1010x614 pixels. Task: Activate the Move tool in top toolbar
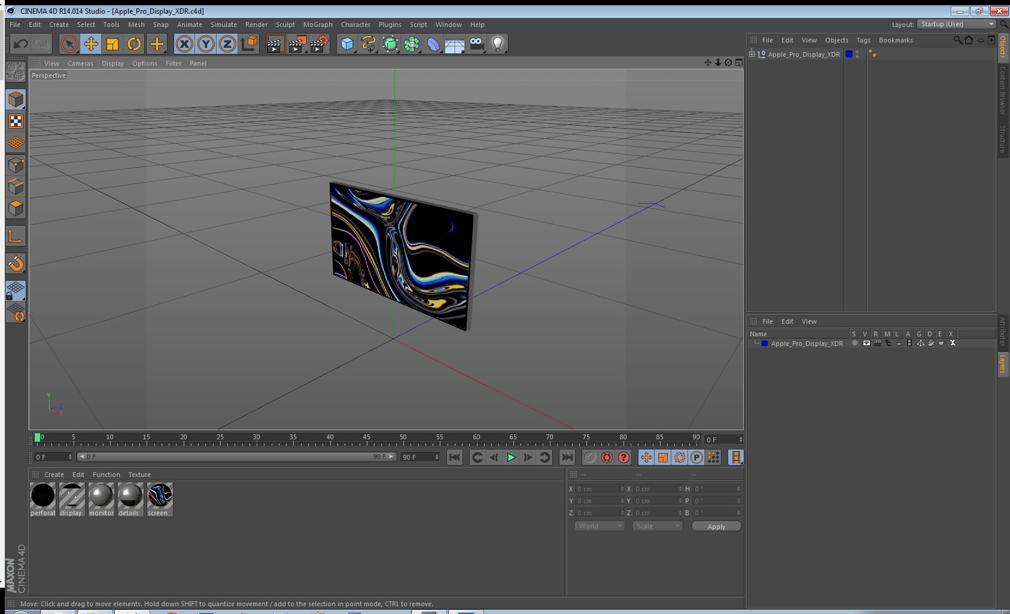coord(91,44)
